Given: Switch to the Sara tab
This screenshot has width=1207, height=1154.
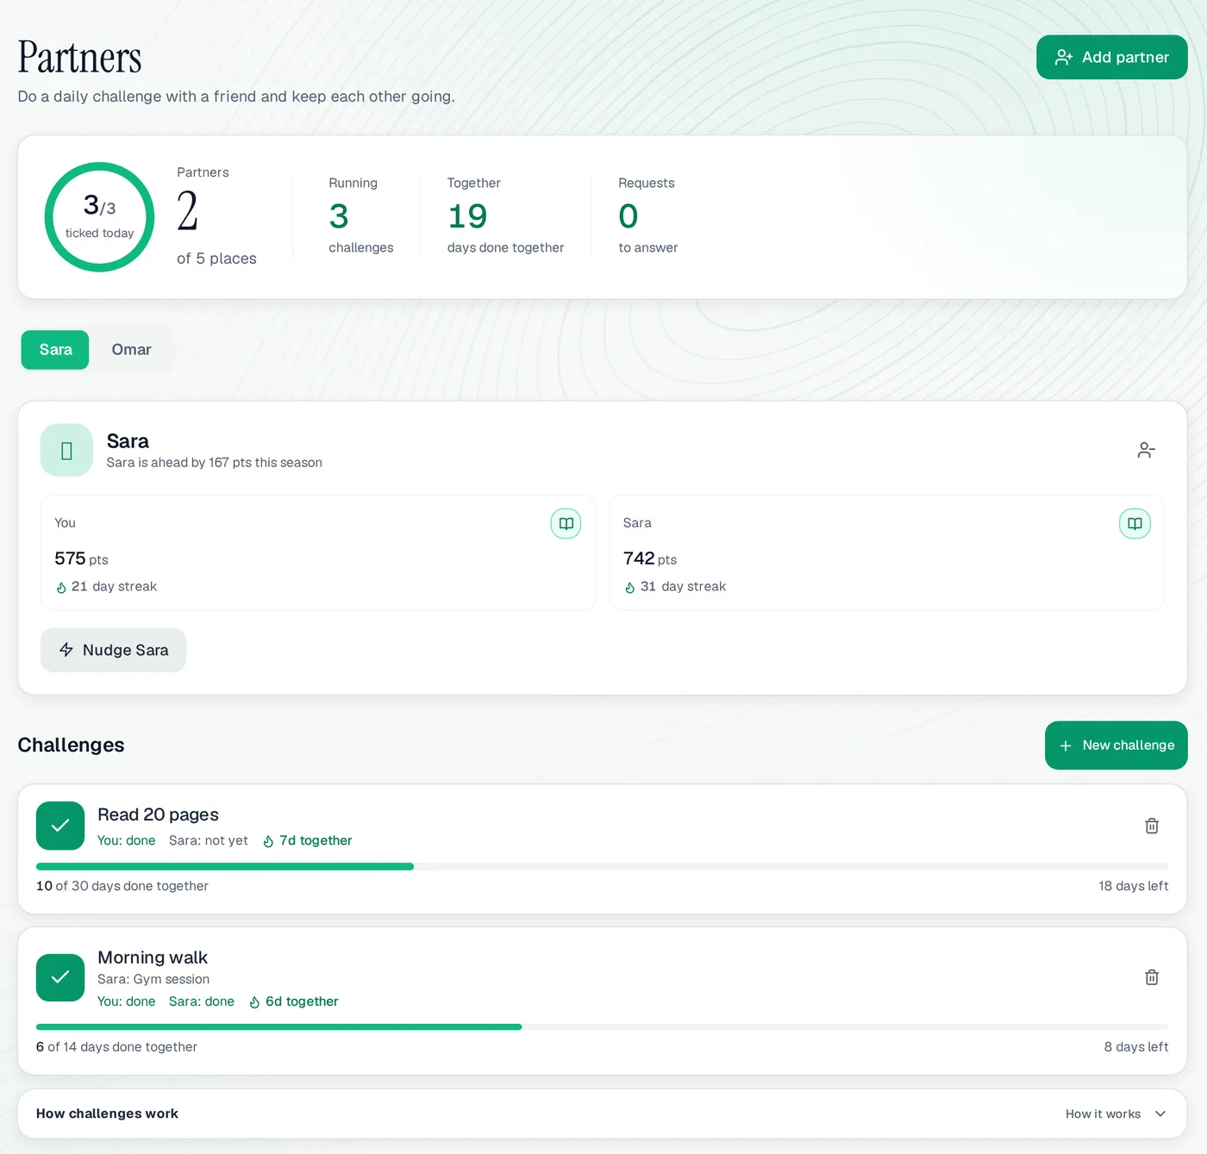Looking at the screenshot, I should click(55, 350).
